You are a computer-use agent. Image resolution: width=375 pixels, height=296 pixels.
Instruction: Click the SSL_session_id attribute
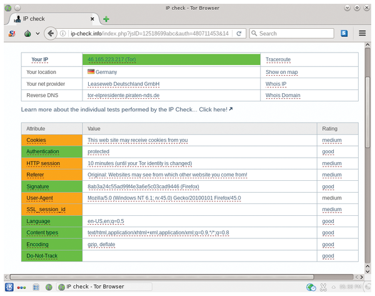tap(46, 210)
